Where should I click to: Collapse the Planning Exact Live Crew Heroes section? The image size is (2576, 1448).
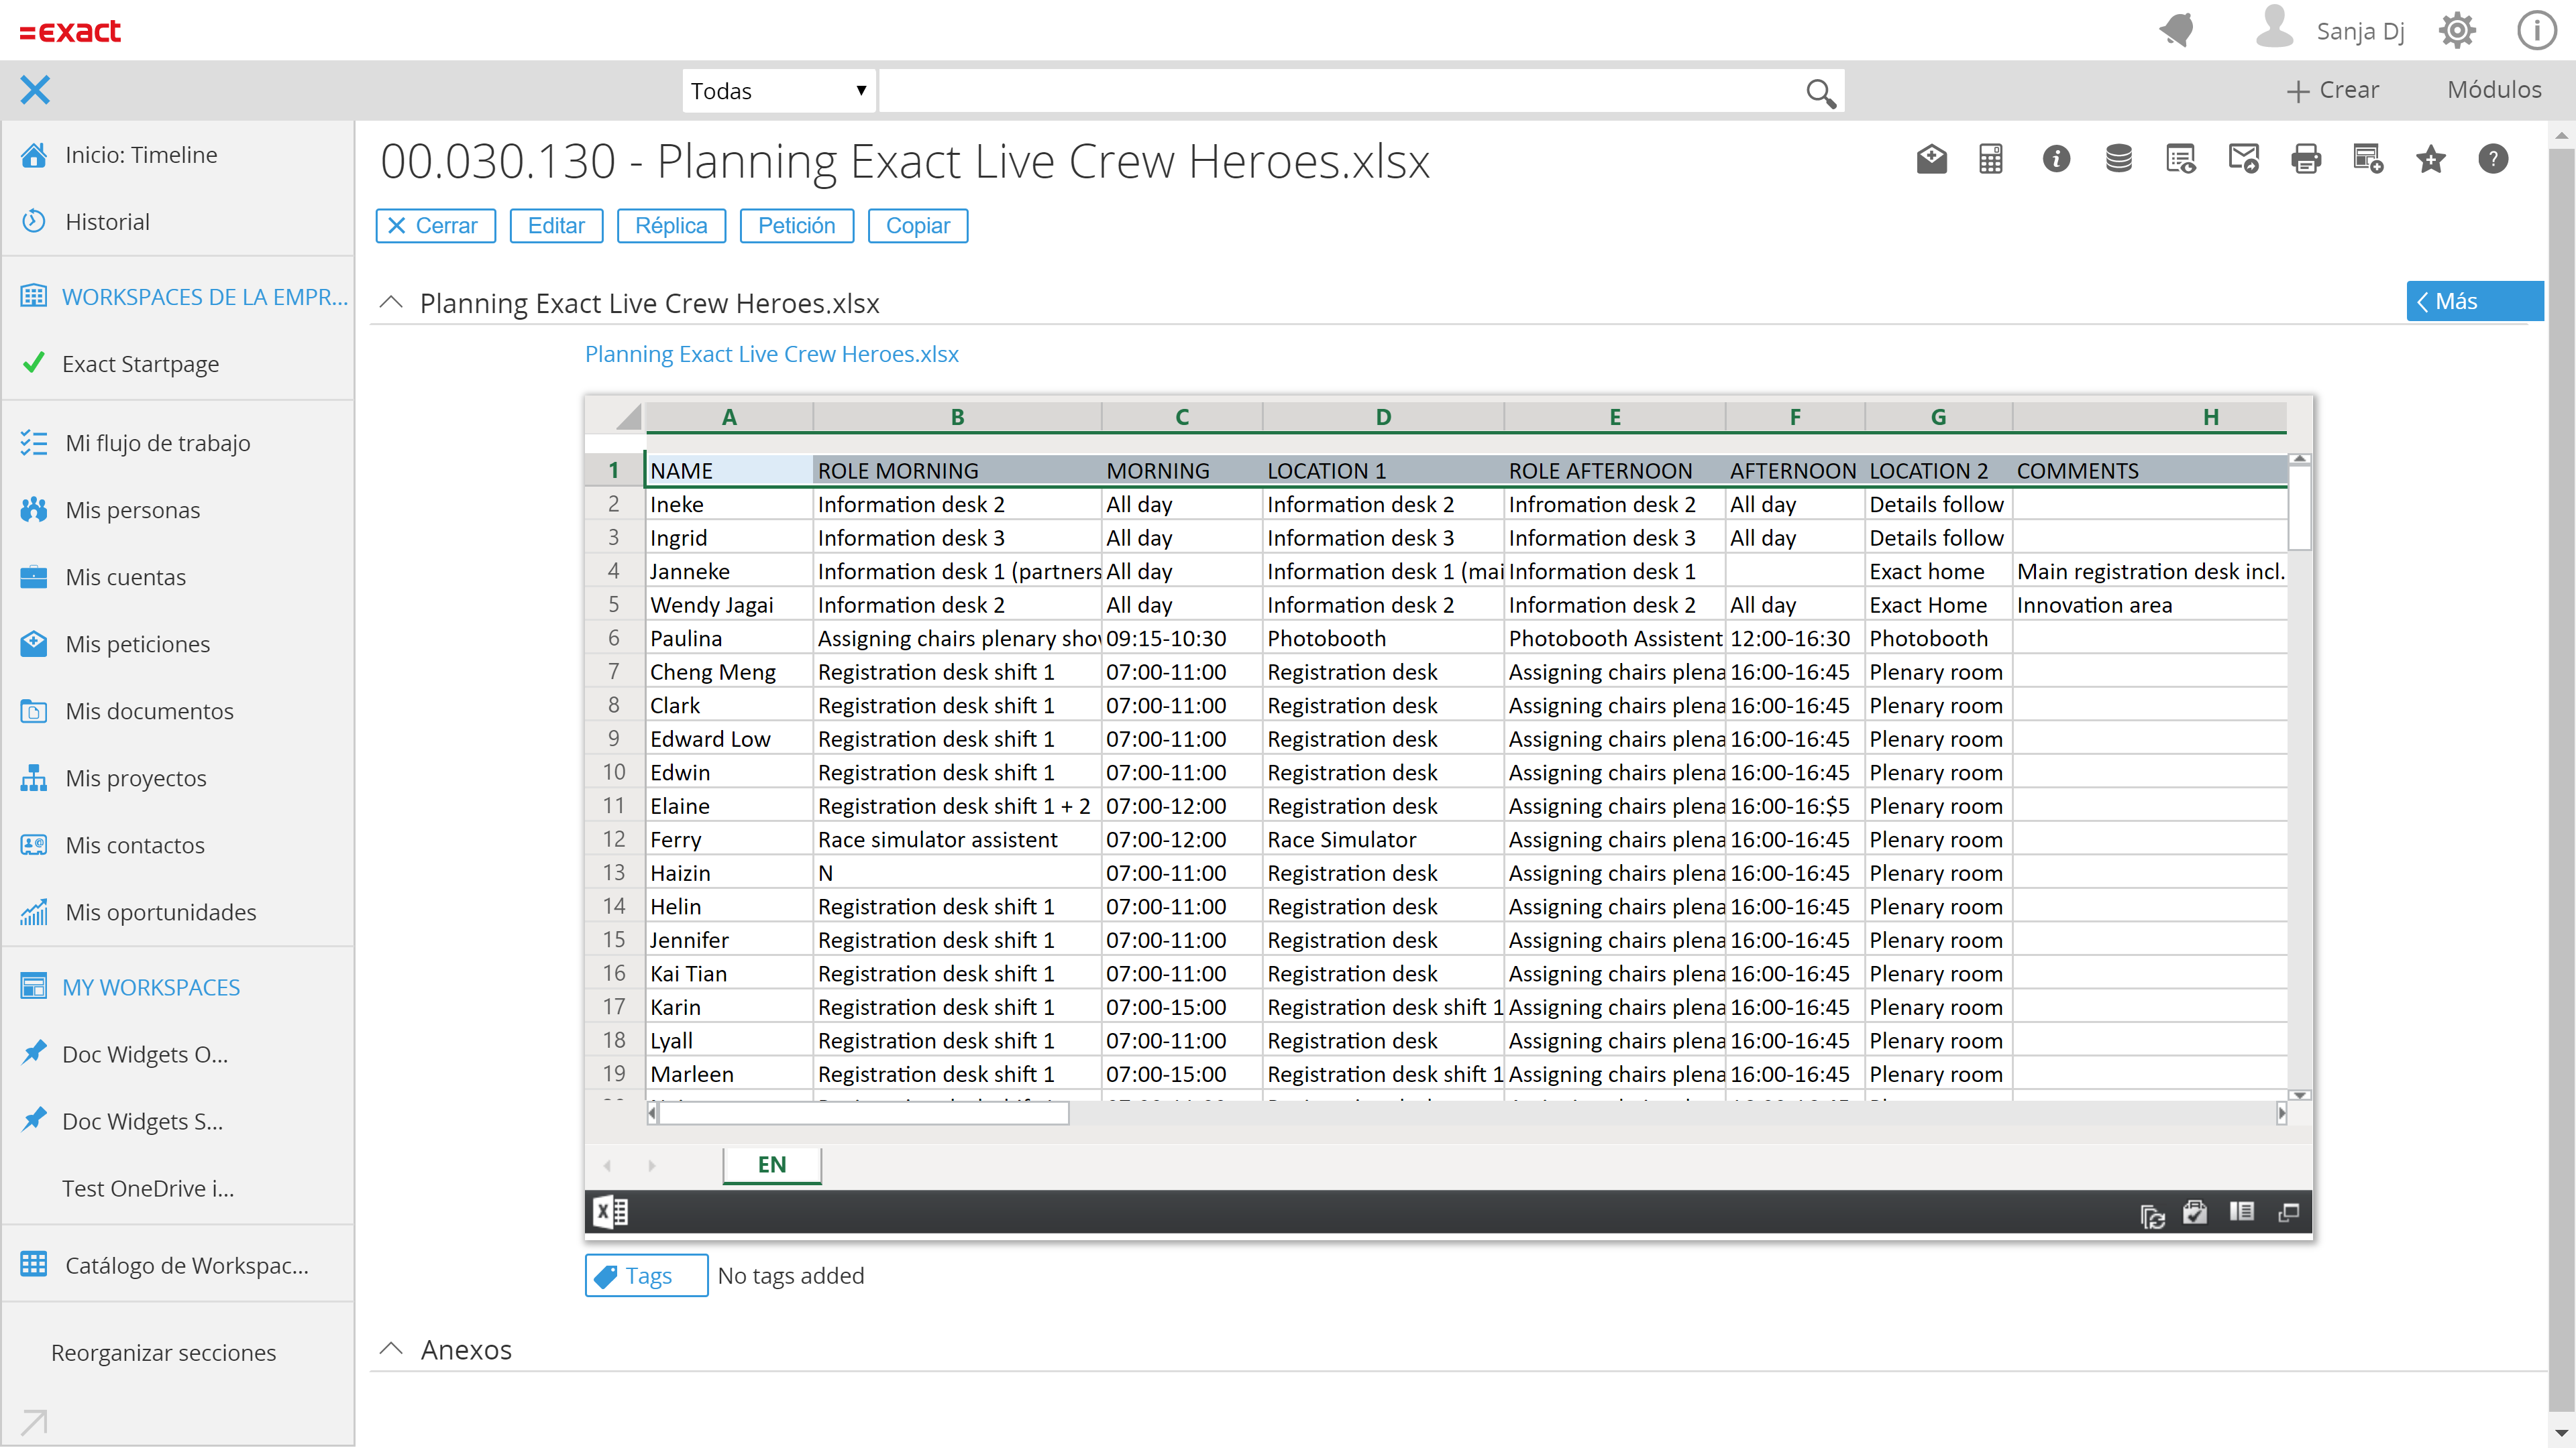pos(391,302)
